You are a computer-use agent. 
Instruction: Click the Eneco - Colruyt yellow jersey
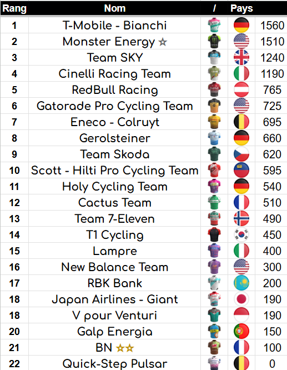pyautogui.click(x=214, y=122)
